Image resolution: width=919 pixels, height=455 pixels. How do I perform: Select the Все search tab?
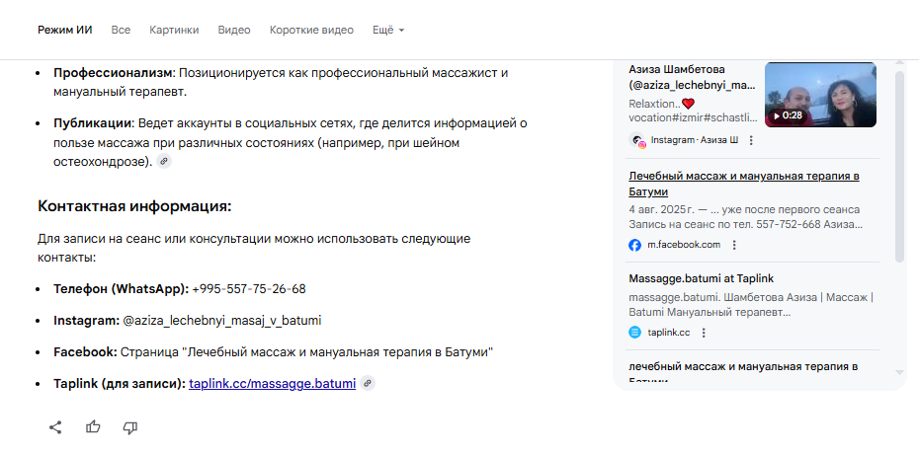(121, 30)
